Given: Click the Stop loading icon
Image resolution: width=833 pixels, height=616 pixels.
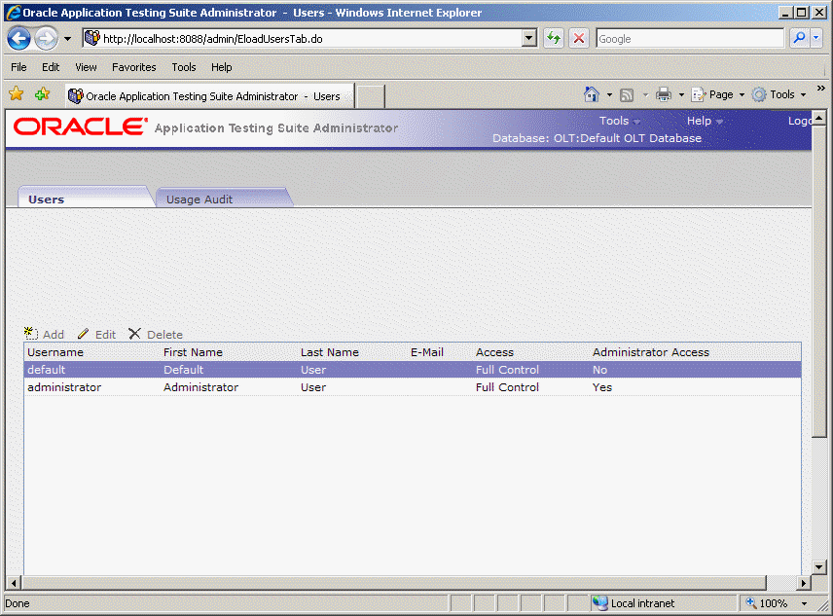Looking at the screenshot, I should coord(579,38).
